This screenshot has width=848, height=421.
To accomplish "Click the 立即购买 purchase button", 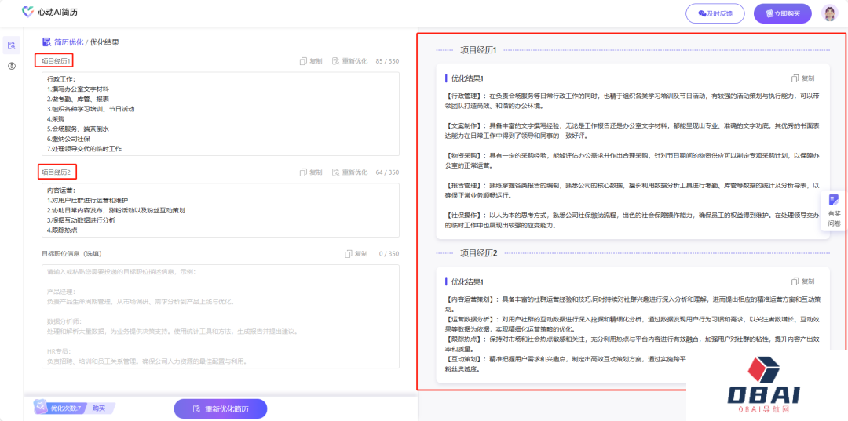I will click(x=783, y=13).
